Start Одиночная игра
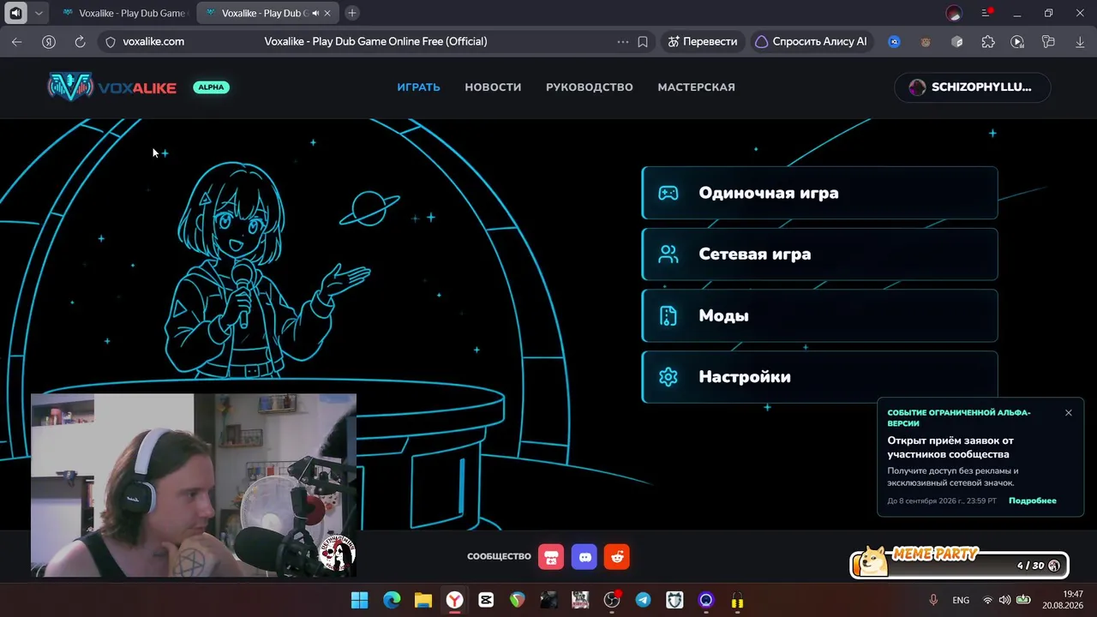This screenshot has width=1097, height=617. pos(819,193)
